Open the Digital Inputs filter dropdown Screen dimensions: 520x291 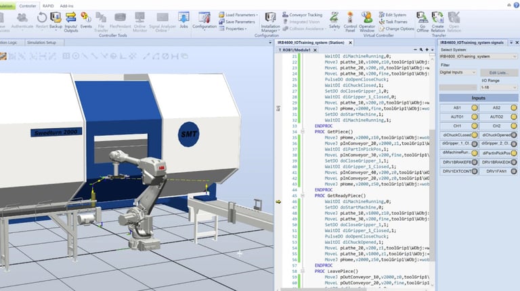point(458,72)
